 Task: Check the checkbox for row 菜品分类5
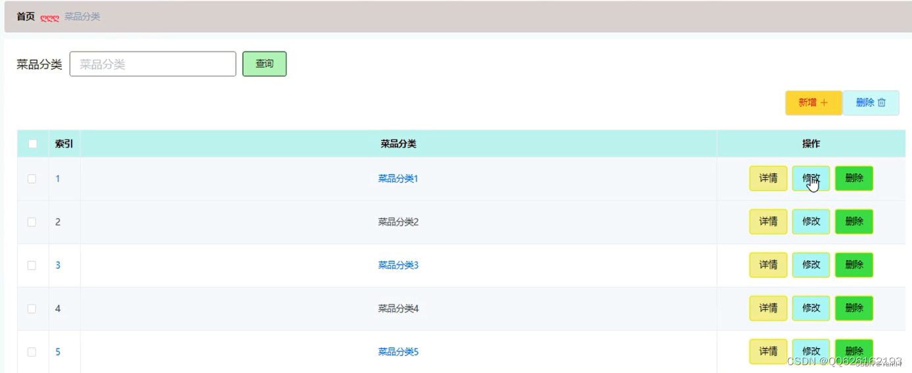tap(32, 352)
